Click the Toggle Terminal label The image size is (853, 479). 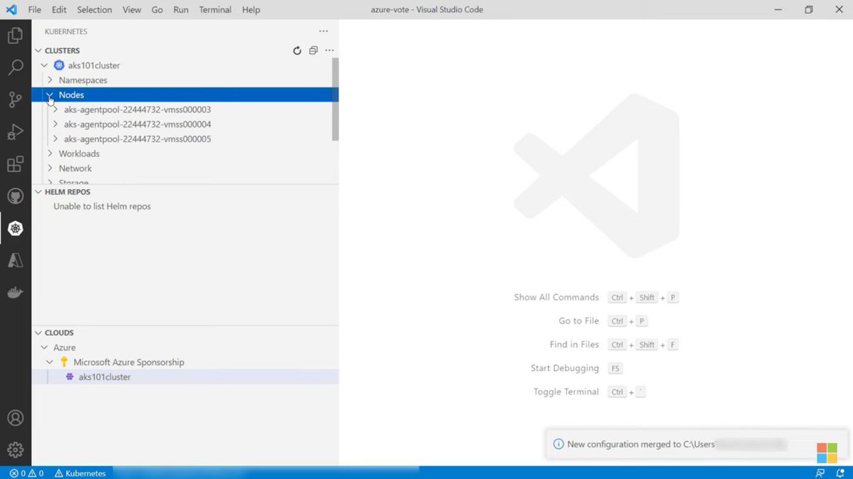(x=567, y=392)
